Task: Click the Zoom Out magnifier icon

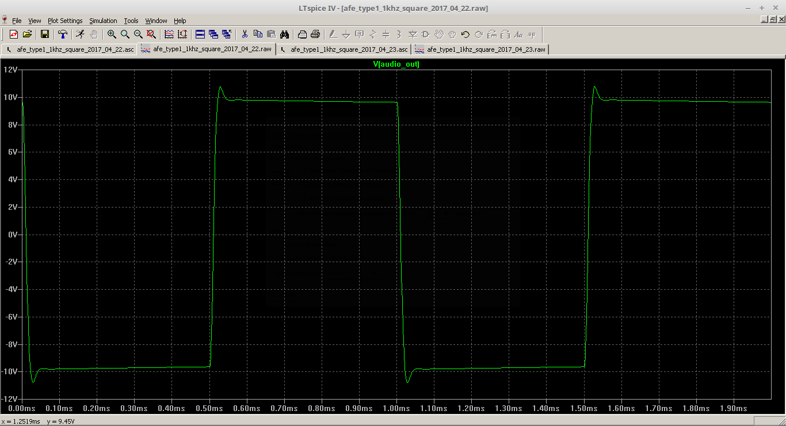Action: (138, 34)
